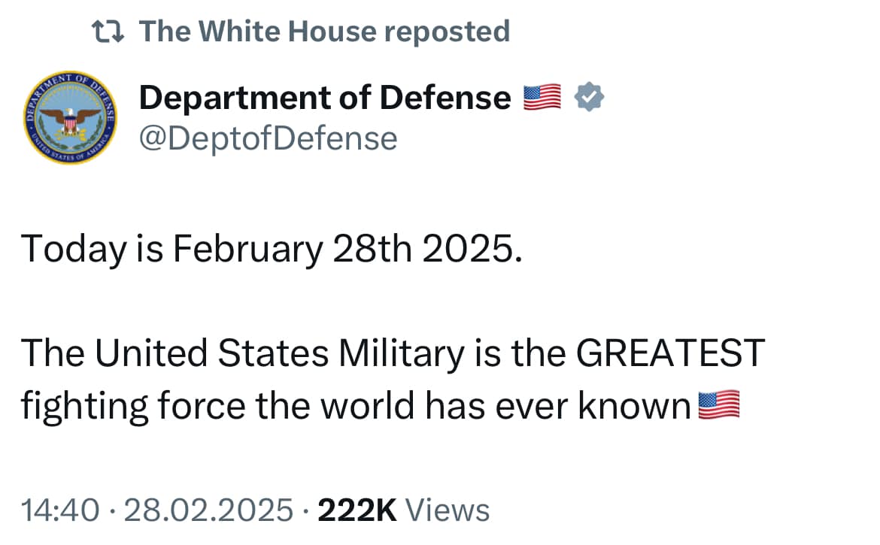Open the Department of Defense display name
This screenshot has width=880, height=545.
pos(325,98)
